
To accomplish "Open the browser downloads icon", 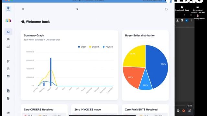I will [178, 20].
